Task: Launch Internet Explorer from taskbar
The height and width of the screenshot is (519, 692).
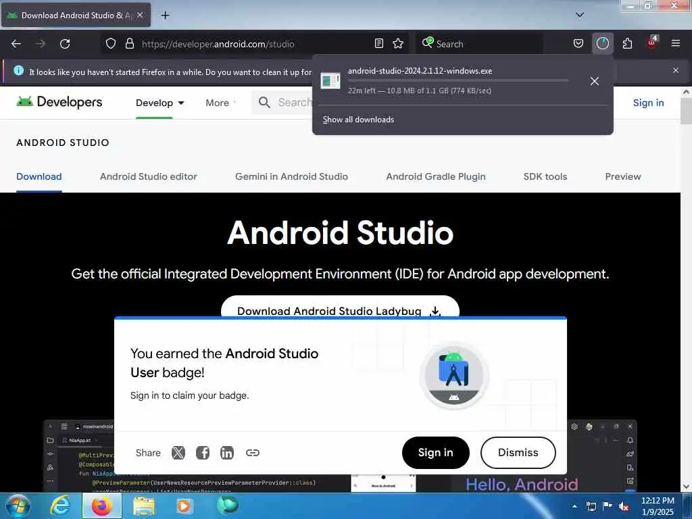Action: 60,505
